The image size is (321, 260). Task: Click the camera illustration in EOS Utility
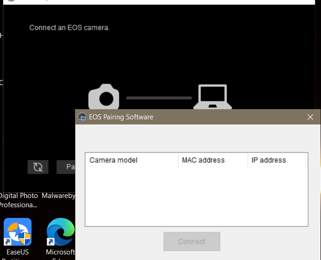[104, 97]
